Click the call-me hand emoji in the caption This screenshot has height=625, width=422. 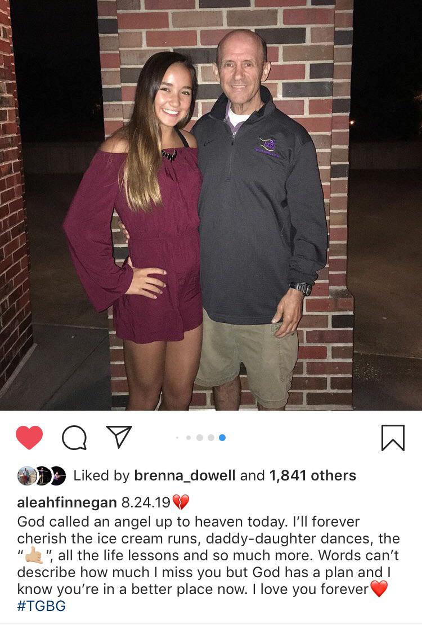[34, 555]
